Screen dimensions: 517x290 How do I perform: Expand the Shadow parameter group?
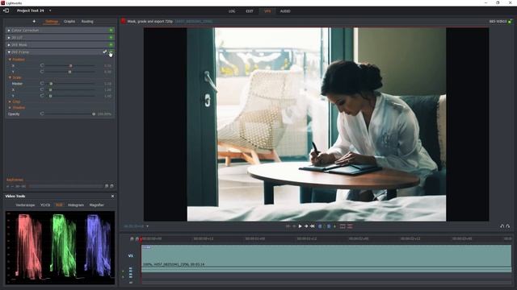[x=10, y=107]
